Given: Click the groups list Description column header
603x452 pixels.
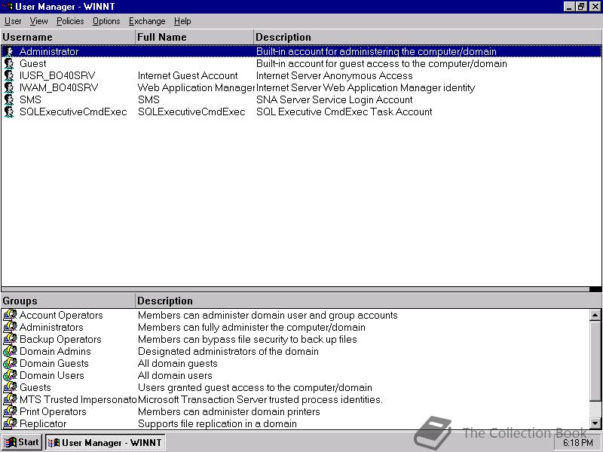Looking at the screenshot, I should (369, 301).
